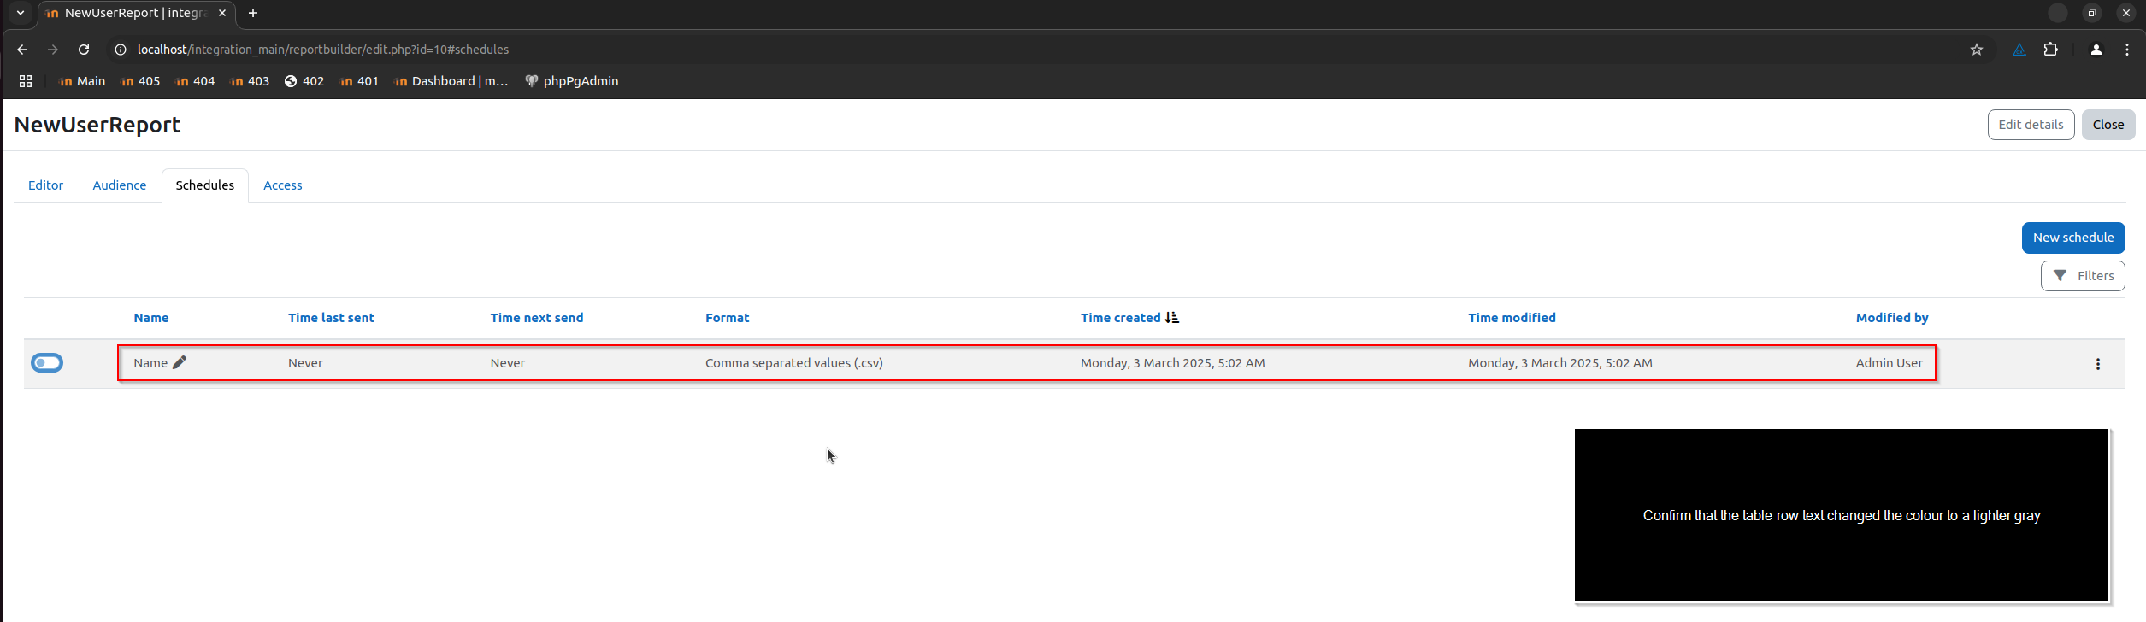Open the 403 bookmark

click(250, 81)
